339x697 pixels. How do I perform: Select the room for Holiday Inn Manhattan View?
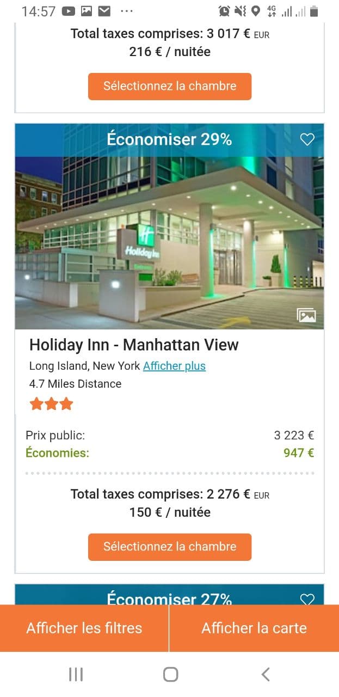coord(170,547)
